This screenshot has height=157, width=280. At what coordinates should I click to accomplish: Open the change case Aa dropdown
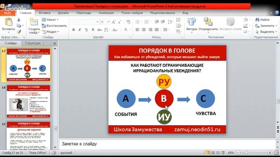point(115,30)
